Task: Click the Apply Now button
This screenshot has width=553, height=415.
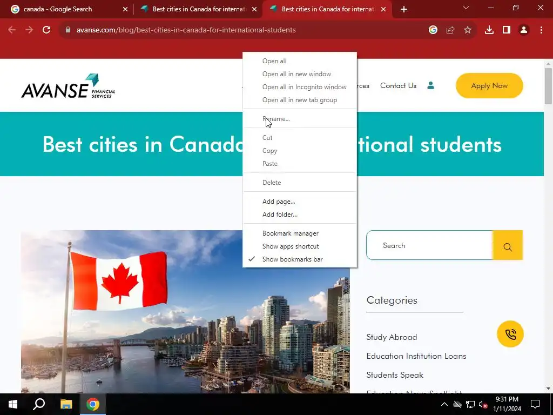Action: 489,86
